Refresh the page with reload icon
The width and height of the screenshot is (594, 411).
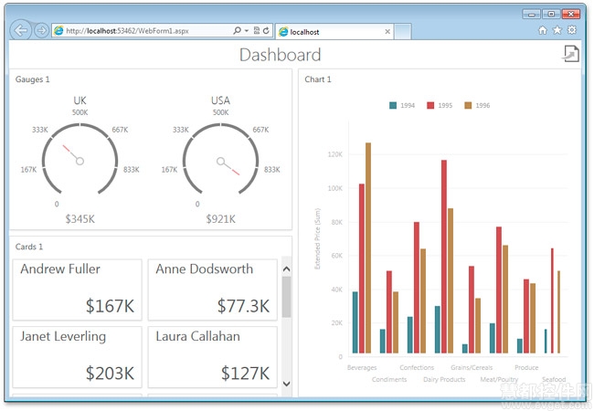266,31
